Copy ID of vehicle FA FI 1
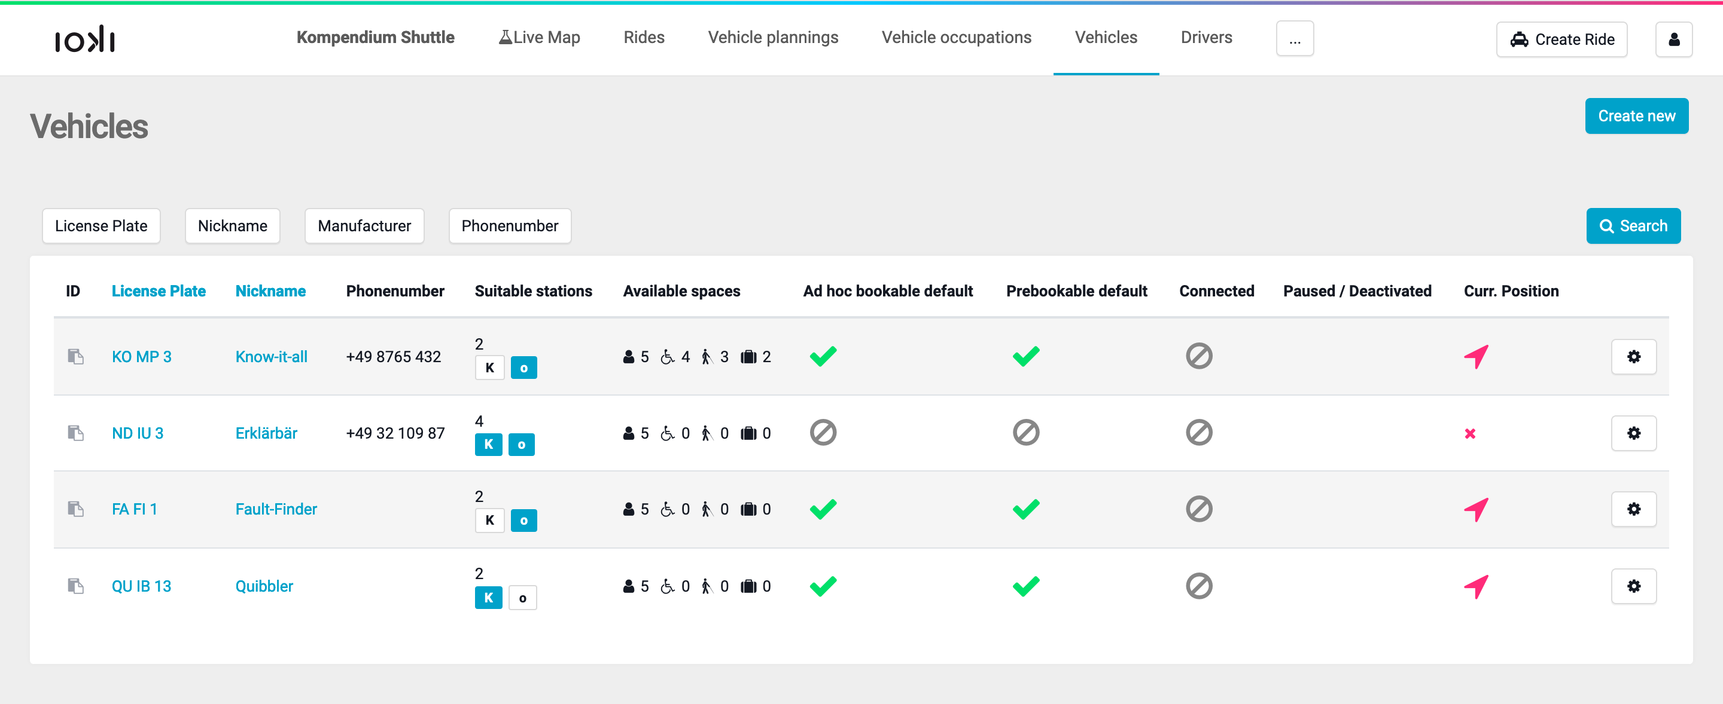The width and height of the screenshot is (1723, 704). (x=75, y=509)
